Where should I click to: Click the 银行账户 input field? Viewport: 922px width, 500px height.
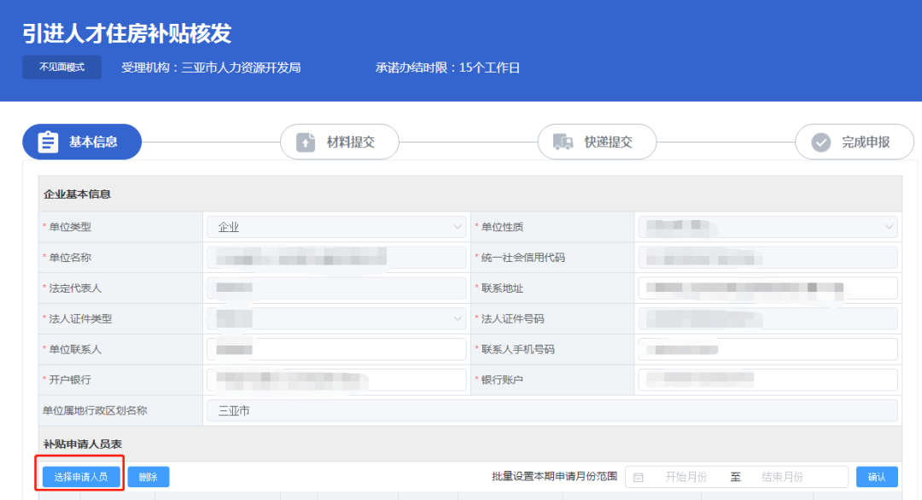click(x=767, y=380)
